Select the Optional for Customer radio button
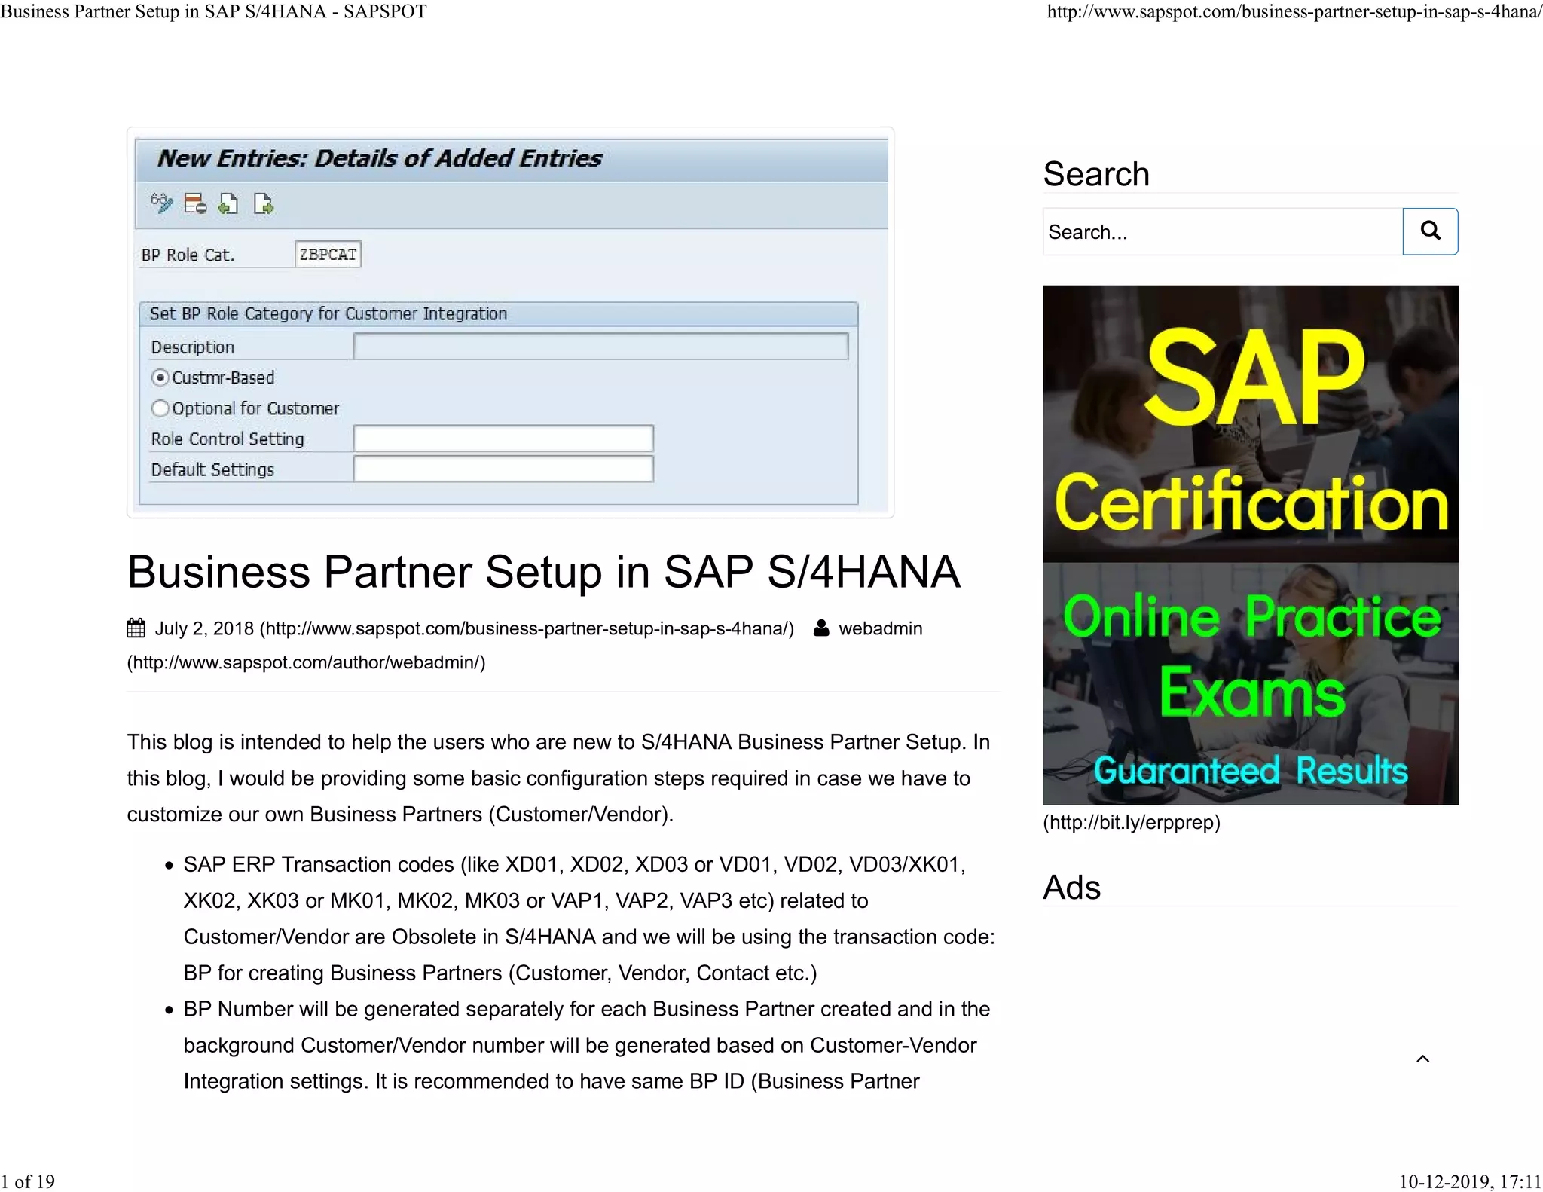 tap(160, 408)
